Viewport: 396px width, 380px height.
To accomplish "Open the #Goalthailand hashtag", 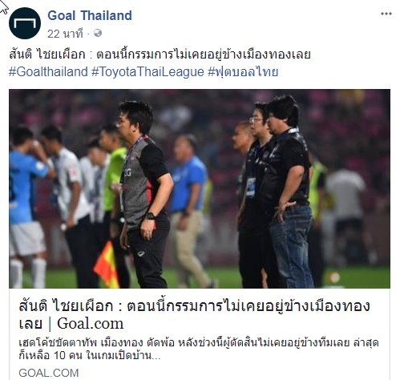I will point(48,72).
